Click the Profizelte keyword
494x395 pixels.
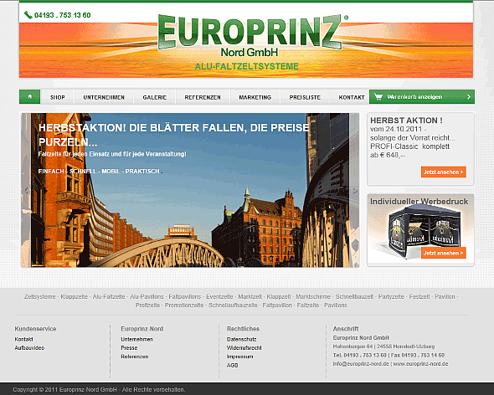(x=147, y=305)
